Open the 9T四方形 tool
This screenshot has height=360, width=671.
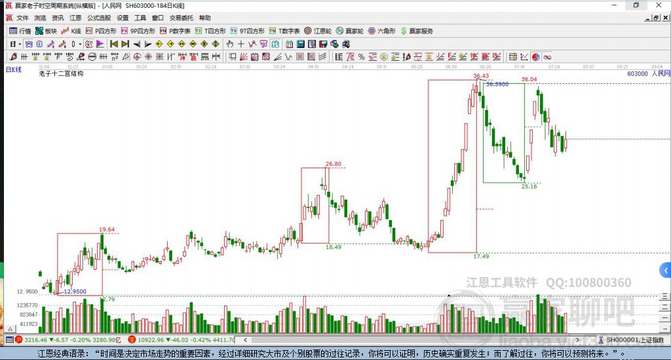(x=247, y=31)
